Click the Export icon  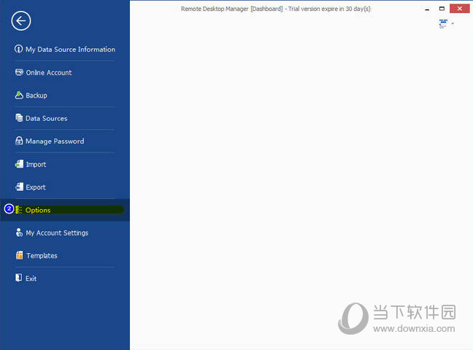[x=19, y=187]
